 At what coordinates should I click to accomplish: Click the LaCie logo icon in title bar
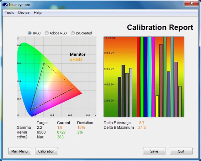[5, 5]
